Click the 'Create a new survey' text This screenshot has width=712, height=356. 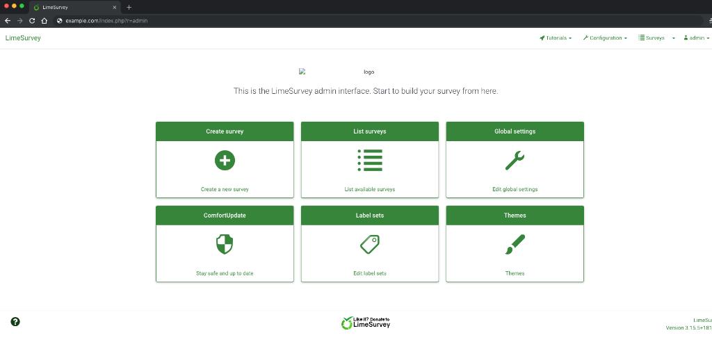[225, 189]
